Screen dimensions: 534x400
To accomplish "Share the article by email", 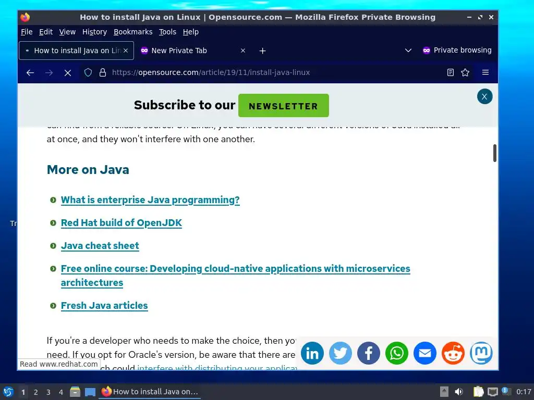I will (425, 353).
